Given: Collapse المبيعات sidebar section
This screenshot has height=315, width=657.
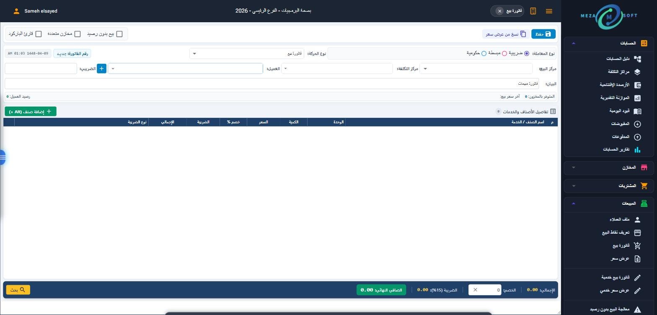Looking at the screenshot, I should [574, 203].
